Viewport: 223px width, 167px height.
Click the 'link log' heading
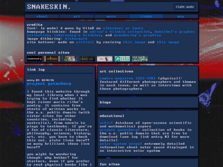pyautogui.click(x=36, y=70)
